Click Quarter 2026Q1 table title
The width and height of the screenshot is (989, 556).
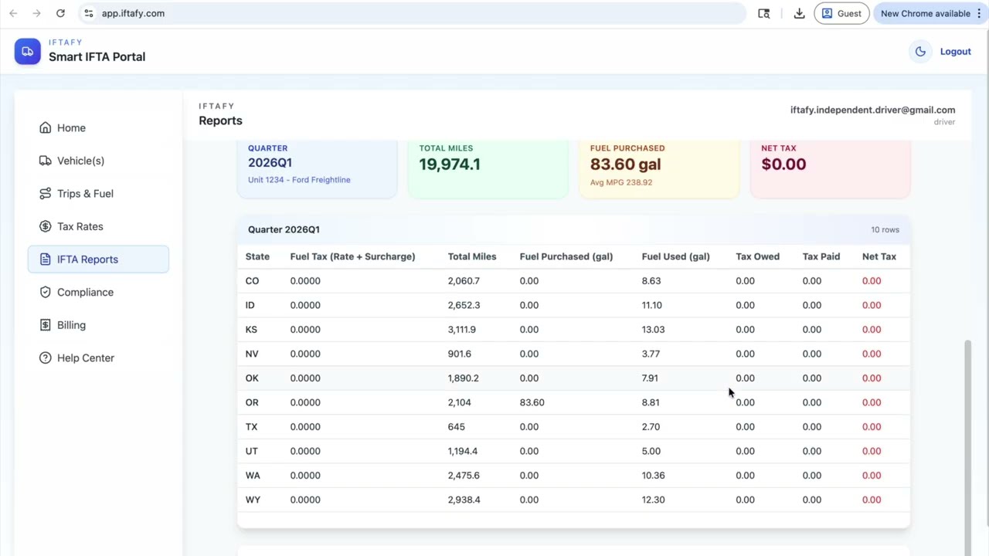click(284, 229)
